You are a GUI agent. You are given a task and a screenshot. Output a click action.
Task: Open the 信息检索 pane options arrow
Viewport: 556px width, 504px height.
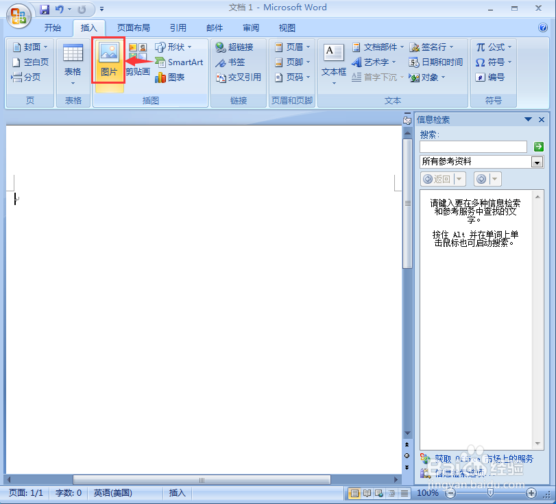click(528, 119)
